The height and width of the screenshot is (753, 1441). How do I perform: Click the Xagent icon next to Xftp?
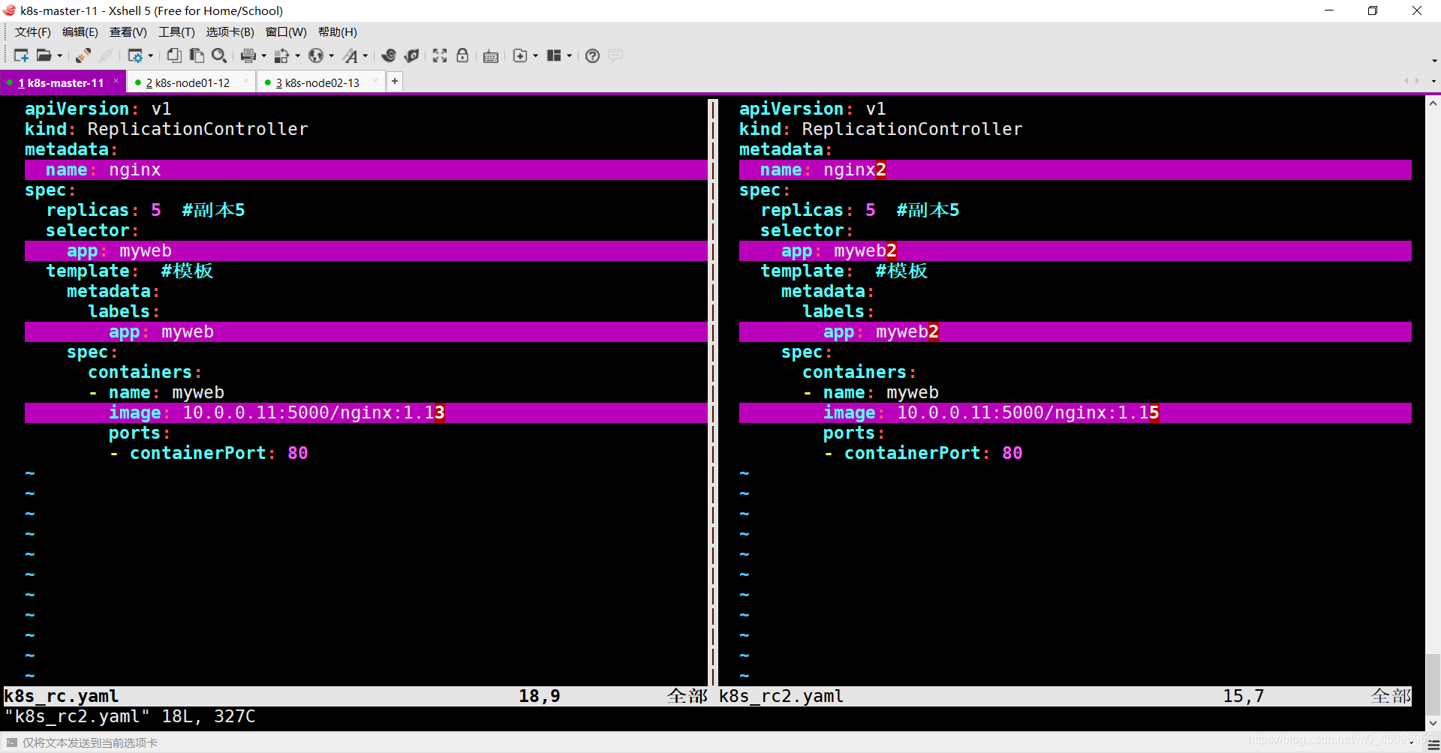411,55
